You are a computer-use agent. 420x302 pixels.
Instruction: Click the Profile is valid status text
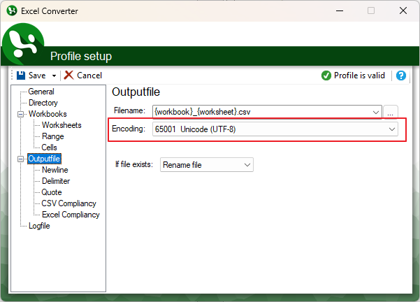pos(359,75)
